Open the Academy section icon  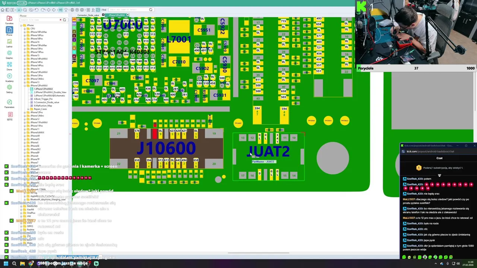[9, 77]
